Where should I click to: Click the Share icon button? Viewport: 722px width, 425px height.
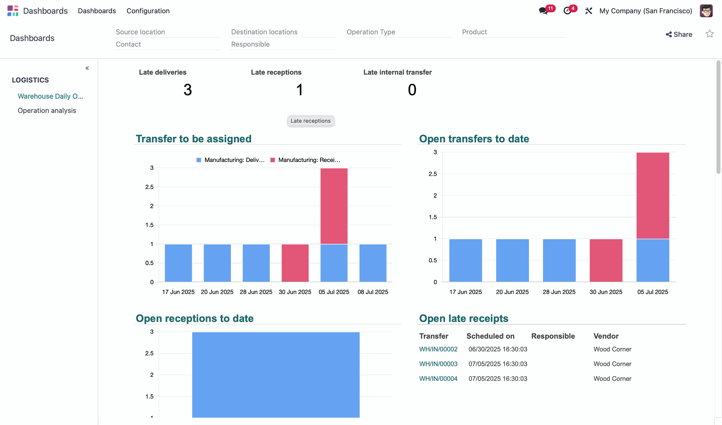(x=679, y=35)
